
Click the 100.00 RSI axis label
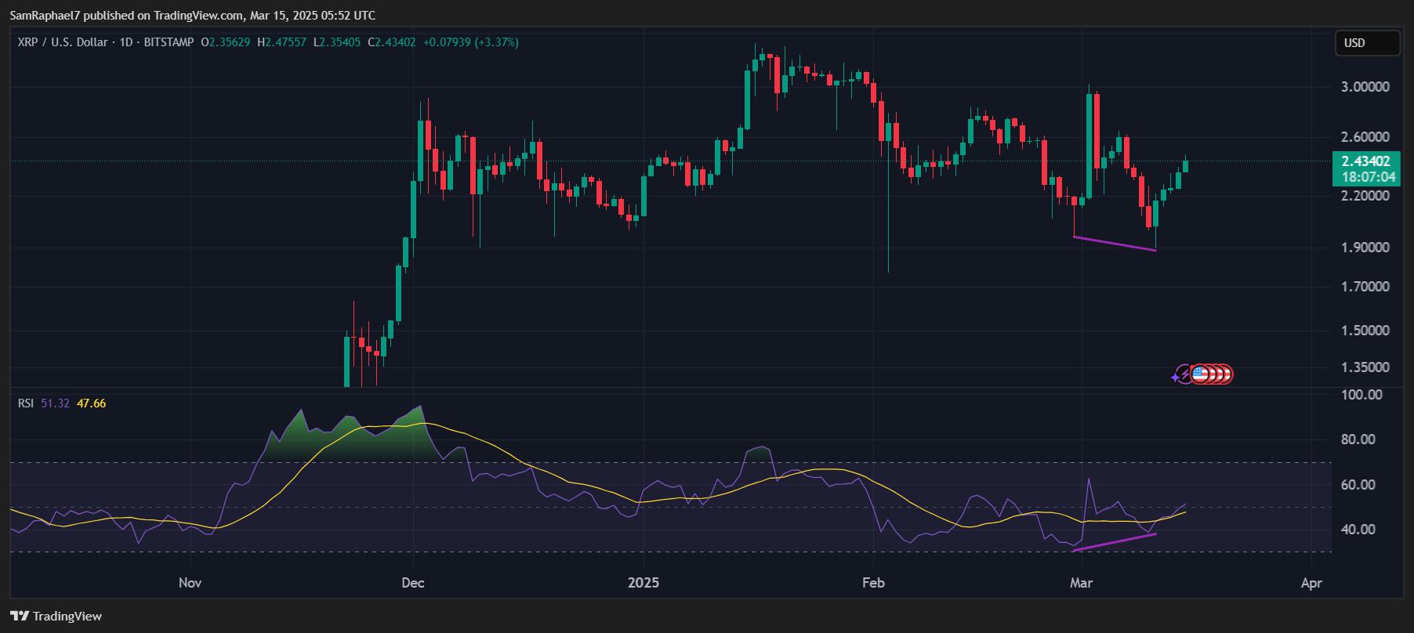click(x=1362, y=395)
